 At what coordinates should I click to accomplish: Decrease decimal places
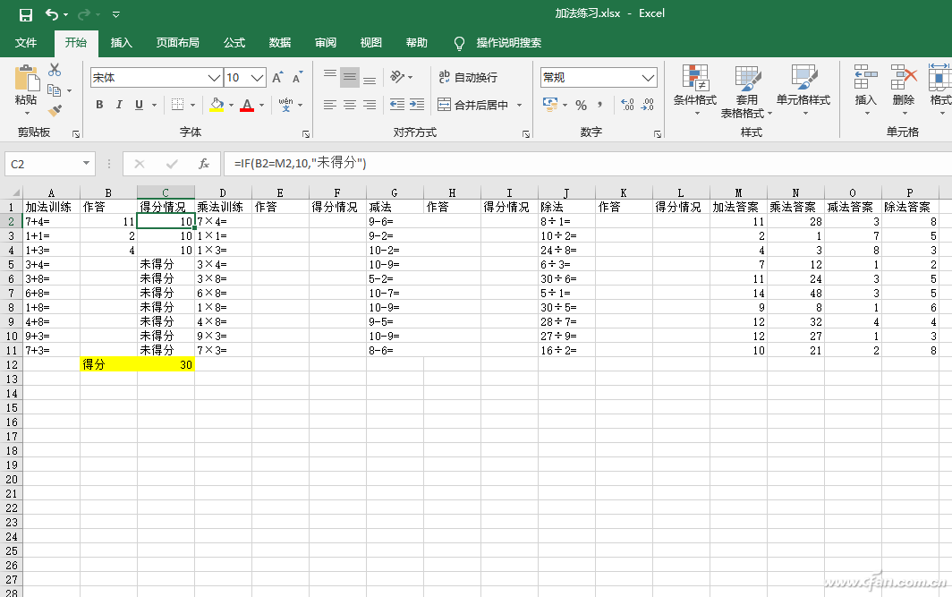click(648, 105)
